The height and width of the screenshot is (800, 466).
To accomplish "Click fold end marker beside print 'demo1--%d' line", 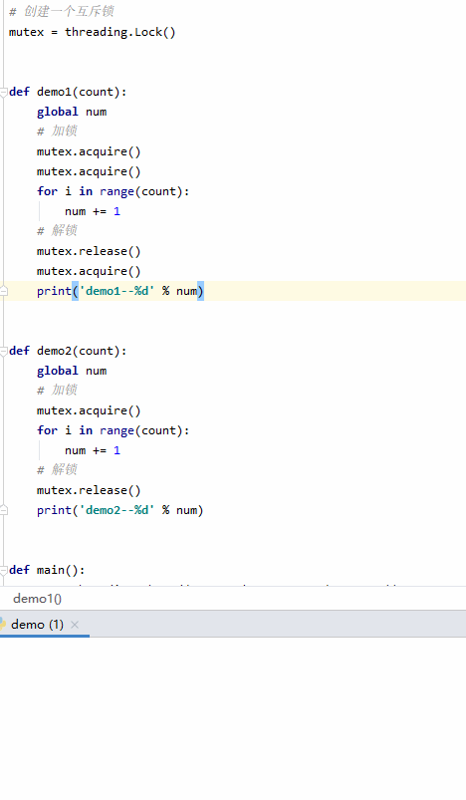I will point(4,291).
